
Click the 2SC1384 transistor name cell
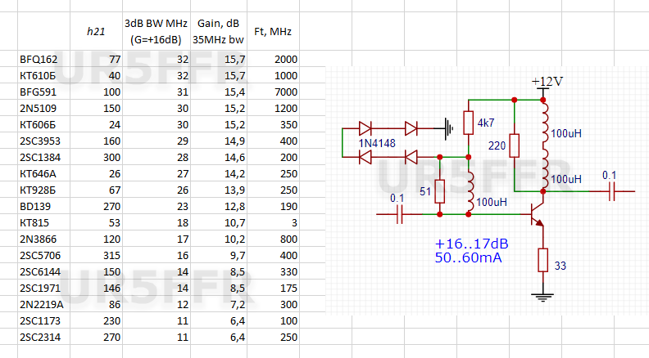tap(44, 157)
